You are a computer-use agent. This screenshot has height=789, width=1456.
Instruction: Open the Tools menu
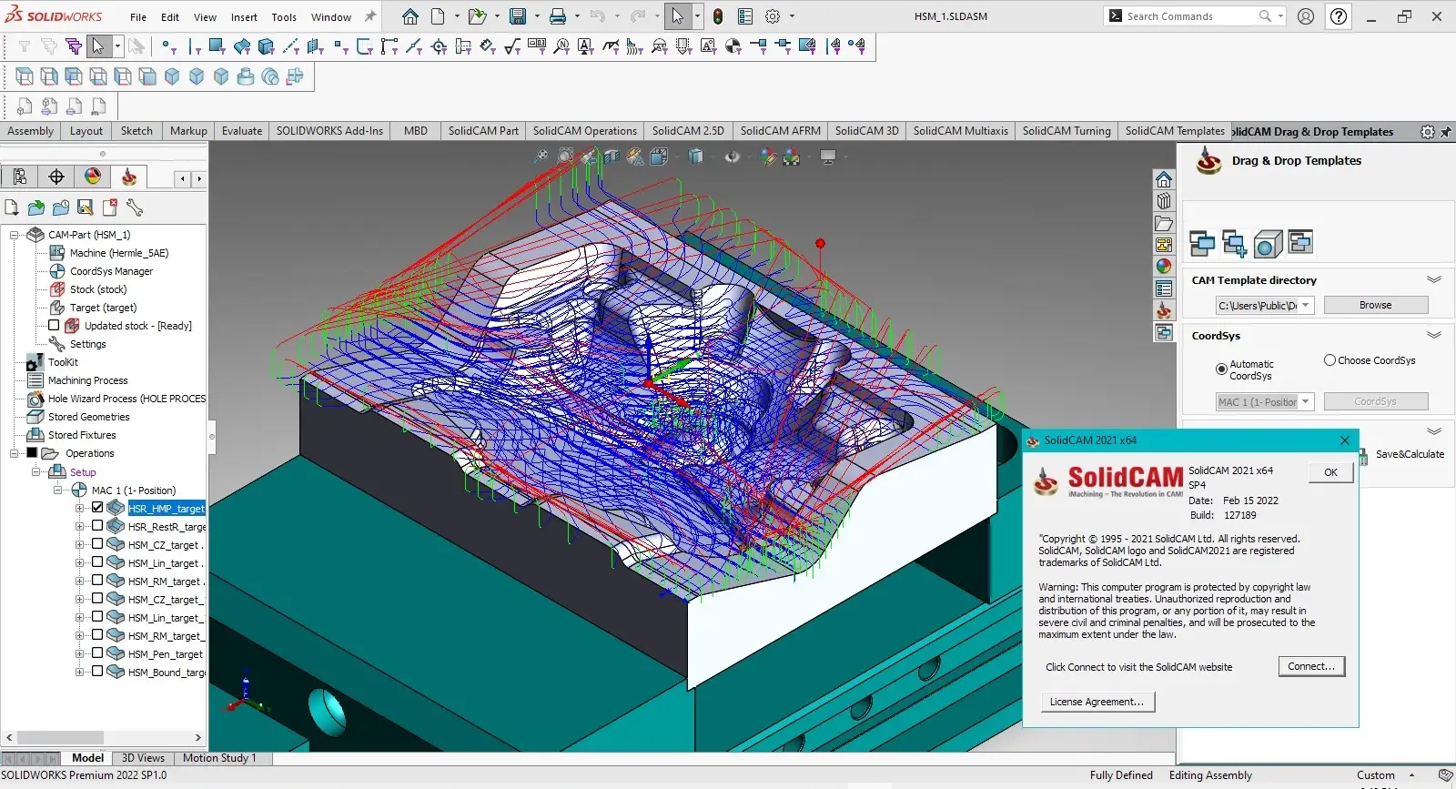click(x=284, y=16)
